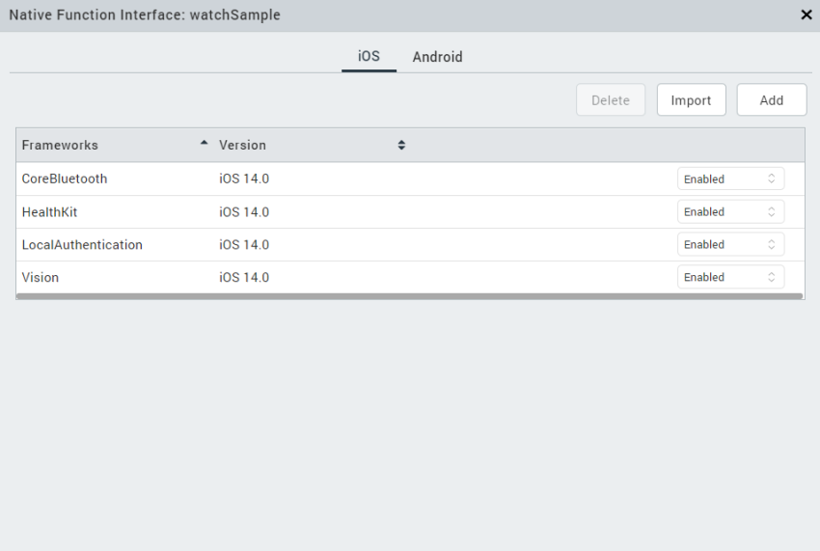Open LocalAuthentication Enabled dropdown

point(730,244)
